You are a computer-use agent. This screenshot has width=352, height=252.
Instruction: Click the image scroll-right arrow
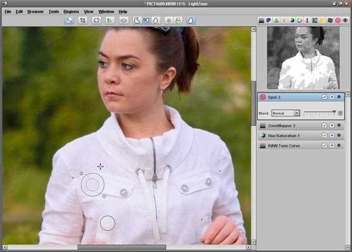(248, 247)
